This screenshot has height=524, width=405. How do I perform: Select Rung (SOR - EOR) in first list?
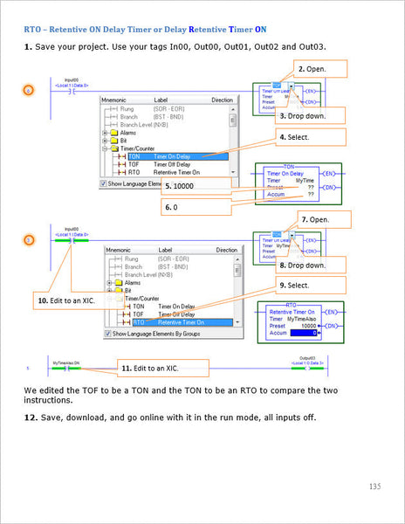click(x=152, y=109)
